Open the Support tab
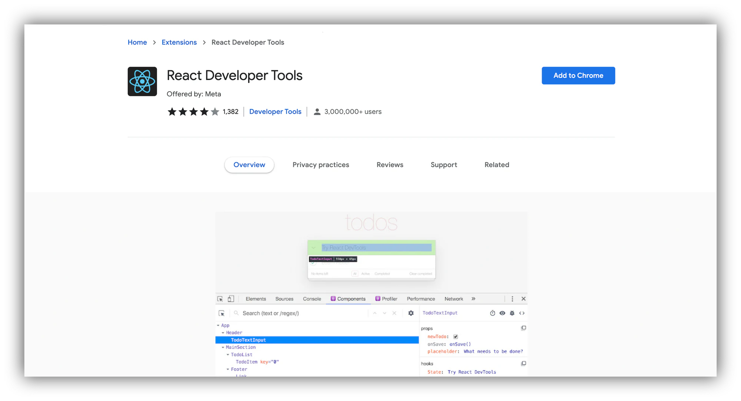The image size is (741, 401). (444, 165)
